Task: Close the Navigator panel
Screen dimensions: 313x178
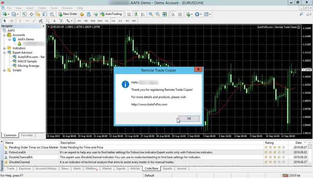Action: pos(43,26)
